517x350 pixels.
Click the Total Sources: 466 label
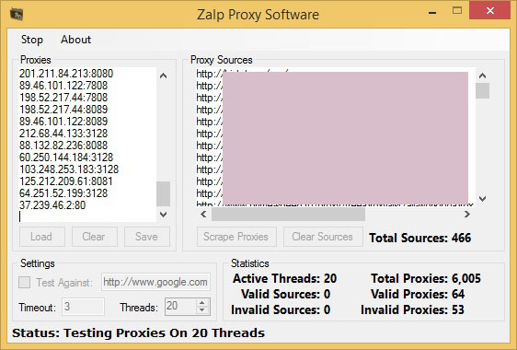tap(419, 238)
